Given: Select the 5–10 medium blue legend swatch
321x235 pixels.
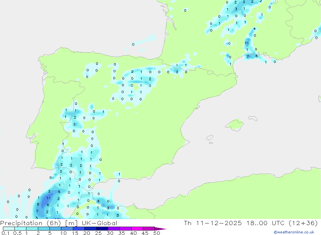Looking at the screenshot, I should click(56, 229).
